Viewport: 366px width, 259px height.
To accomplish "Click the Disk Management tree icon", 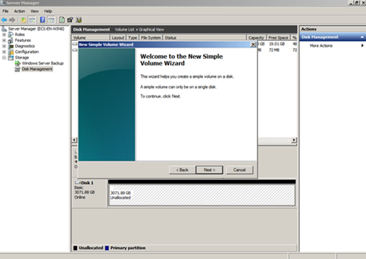I will pyautogui.click(x=17, y=69).
